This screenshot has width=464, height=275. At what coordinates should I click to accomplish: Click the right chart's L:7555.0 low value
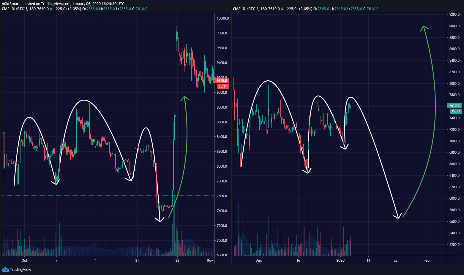click(354, 9)
